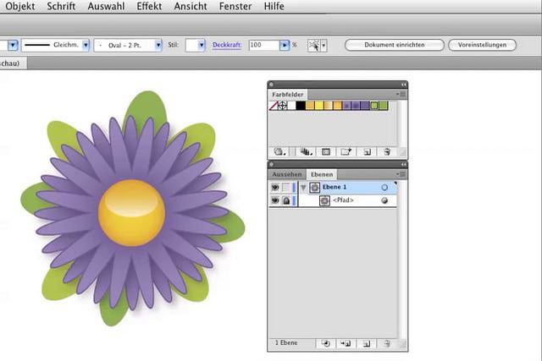Image resolution: width=542 pixels, height=361 pixels.
Task: Select the Registration crosshair swatch
Action: 282,106
